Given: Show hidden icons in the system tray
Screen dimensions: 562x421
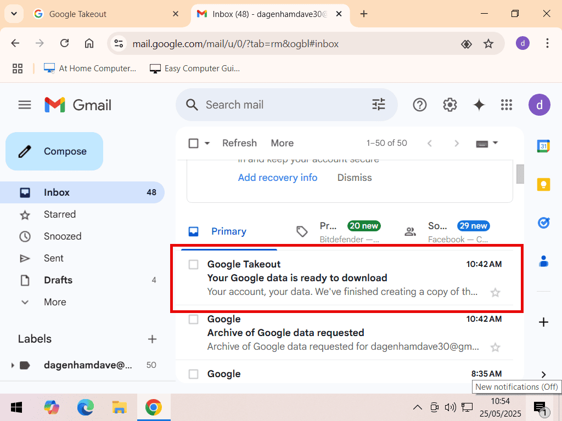Looking at the screenshot, I should point(417,407).
